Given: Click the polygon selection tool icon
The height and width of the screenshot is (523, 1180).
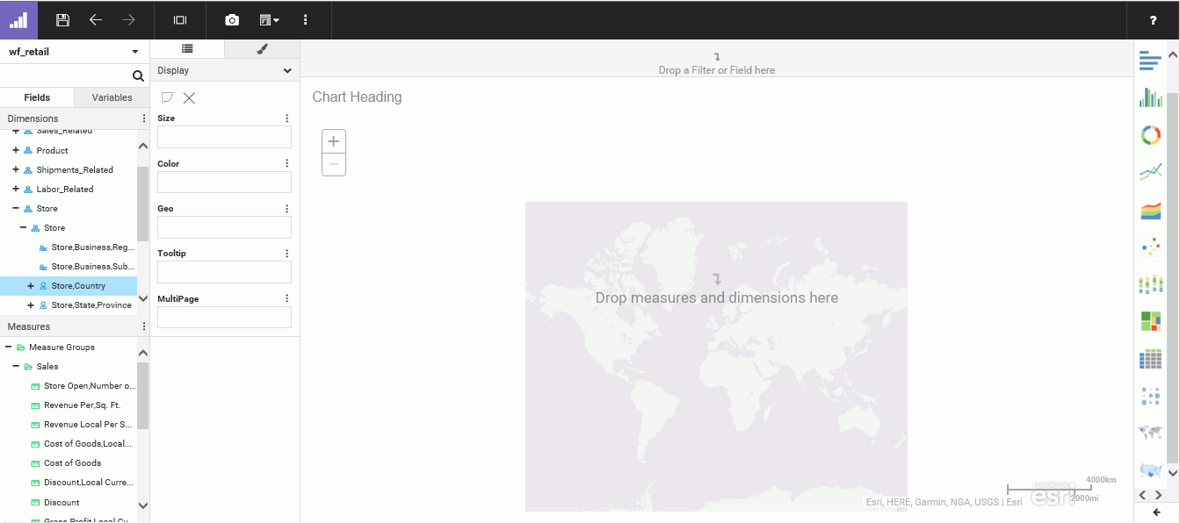Looking at the screenshot, I should (x=168, y=97).
